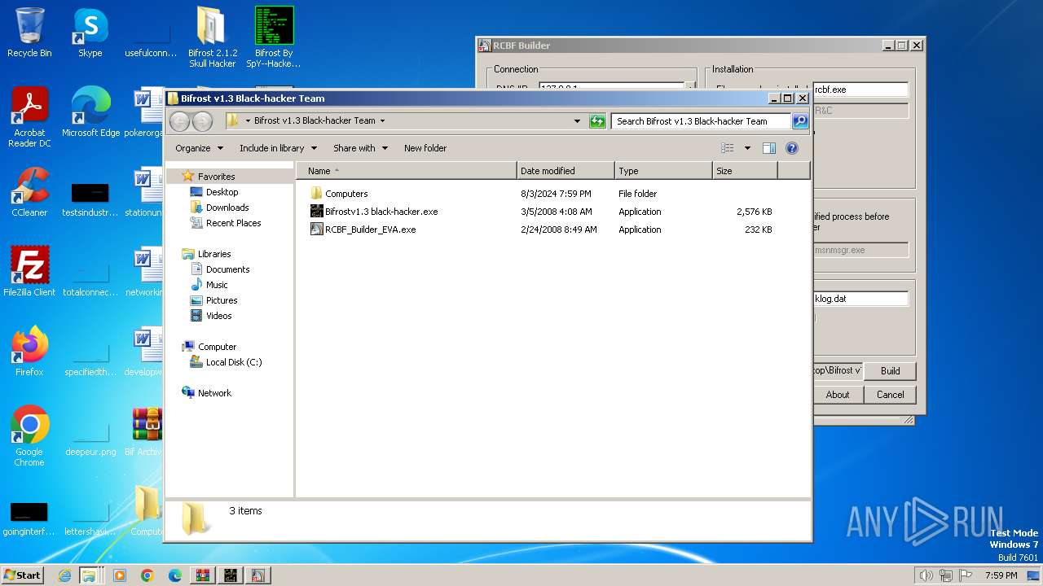1043x586 pixels.
Task: Click About button in RCBF Builder
Action: pyautogui.click(x=838, y=395)
